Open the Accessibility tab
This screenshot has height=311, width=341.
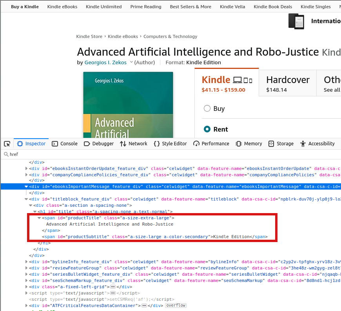(317, 144)
